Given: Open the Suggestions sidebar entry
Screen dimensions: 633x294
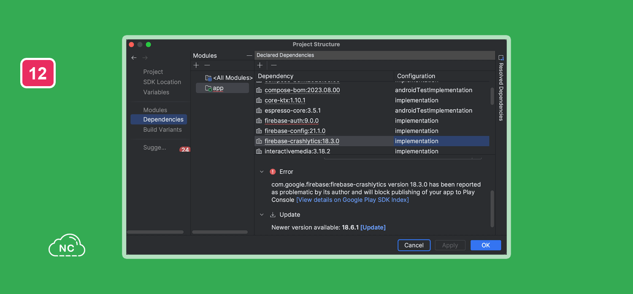Looking at the screenshot, I should tap(154, 147).
